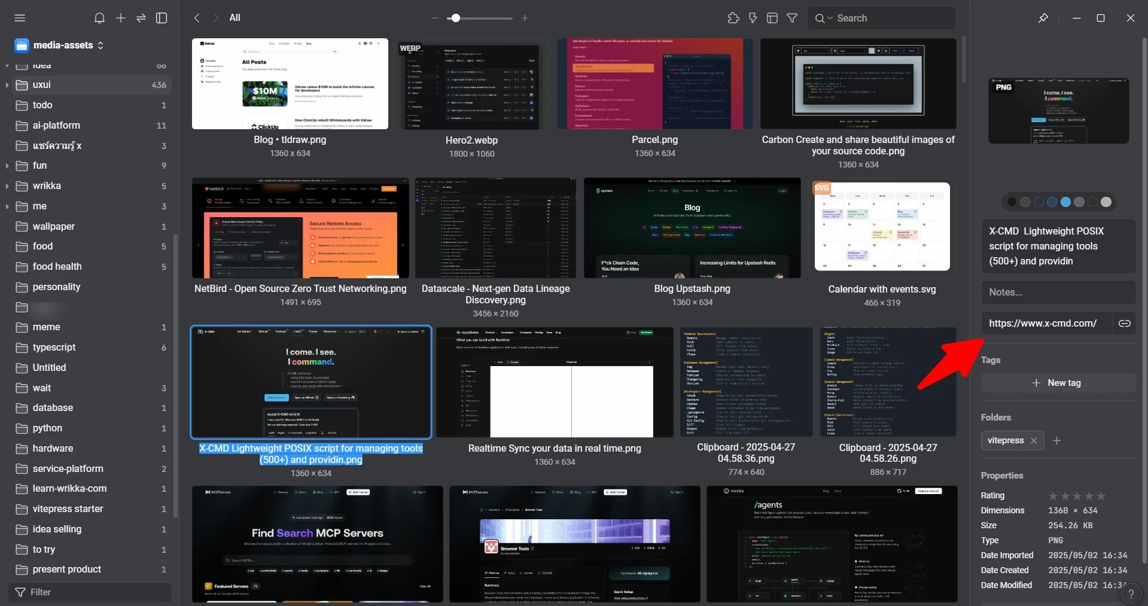Expand the me folder
This screenshot has height=606, width=1148.
[7, 206]
